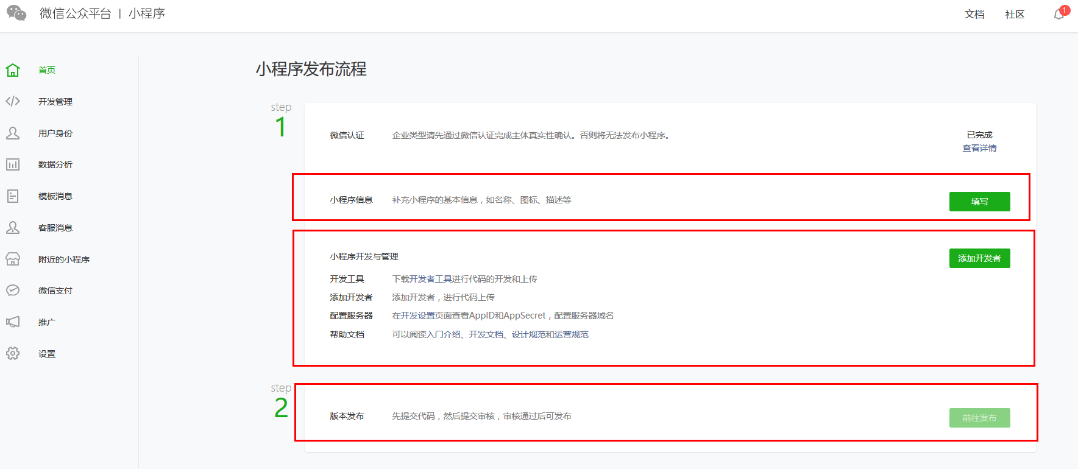Select 开发管理 label in left sidebar

tap(55, 102)
